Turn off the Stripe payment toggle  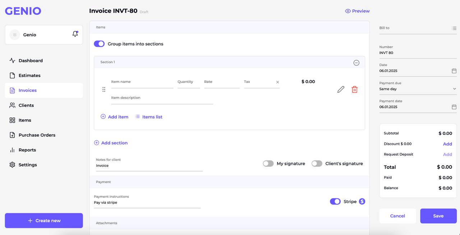pos(335,201)
